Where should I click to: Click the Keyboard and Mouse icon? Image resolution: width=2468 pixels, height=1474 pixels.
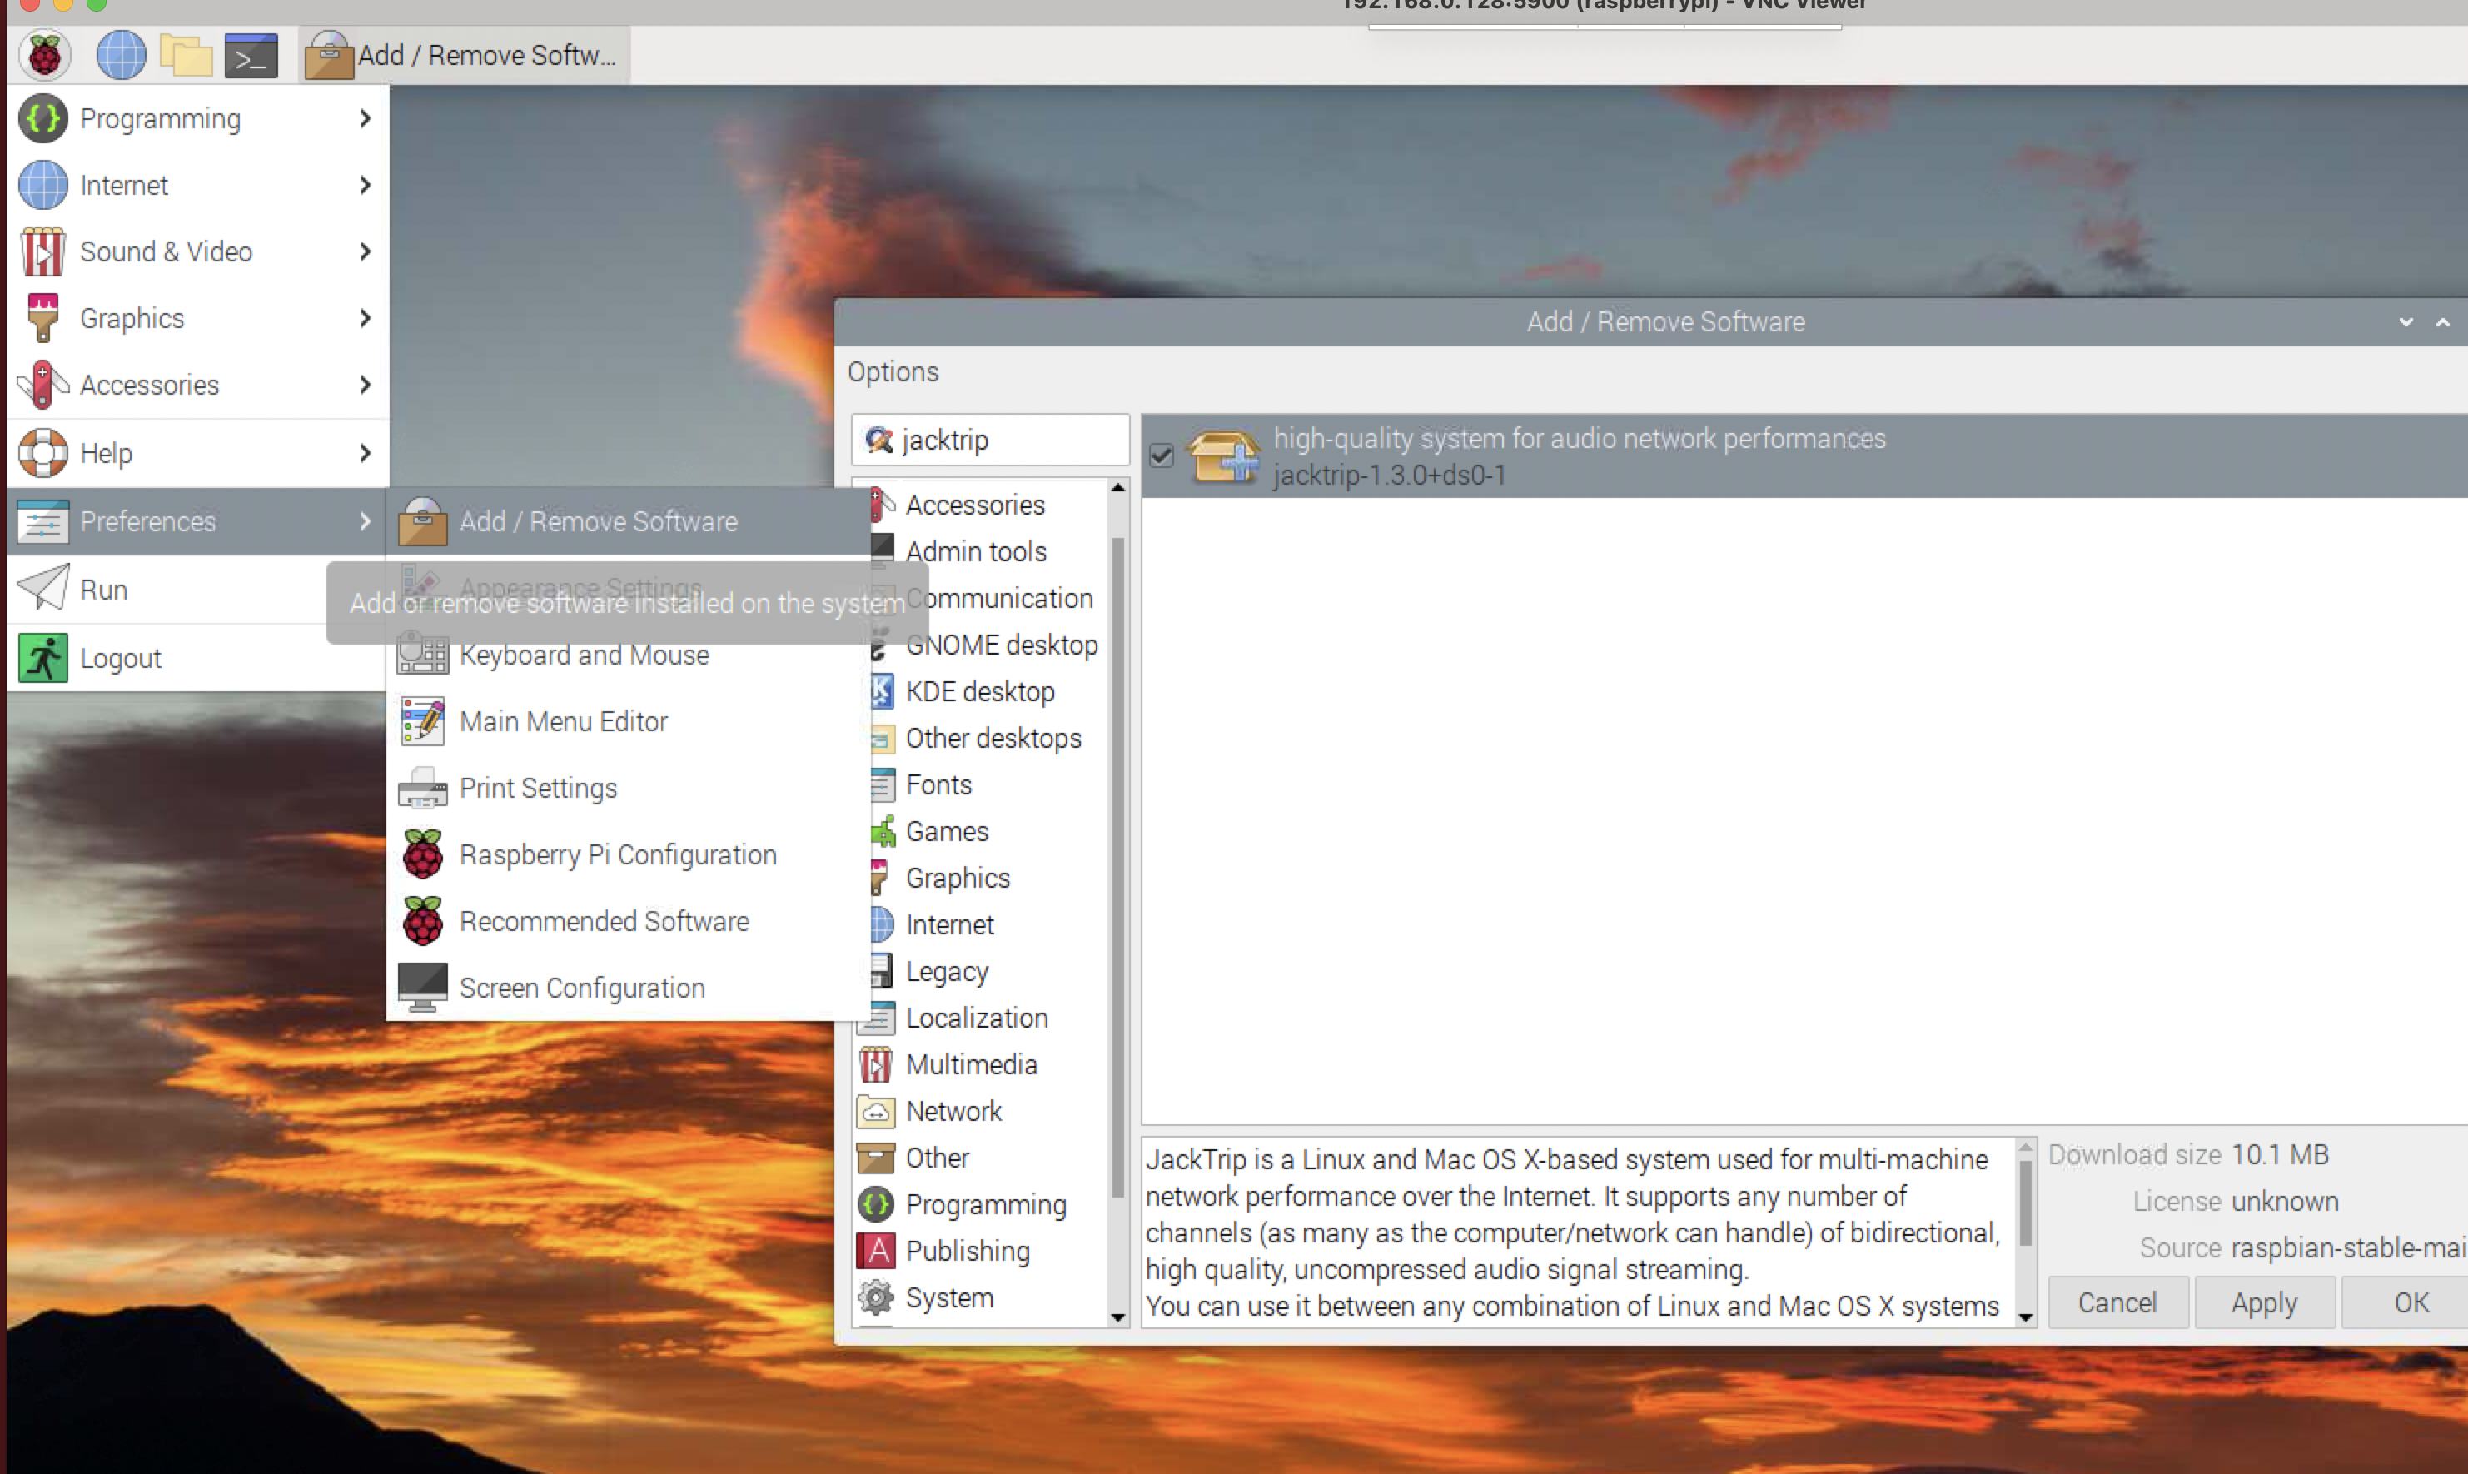tap(422, 655)
